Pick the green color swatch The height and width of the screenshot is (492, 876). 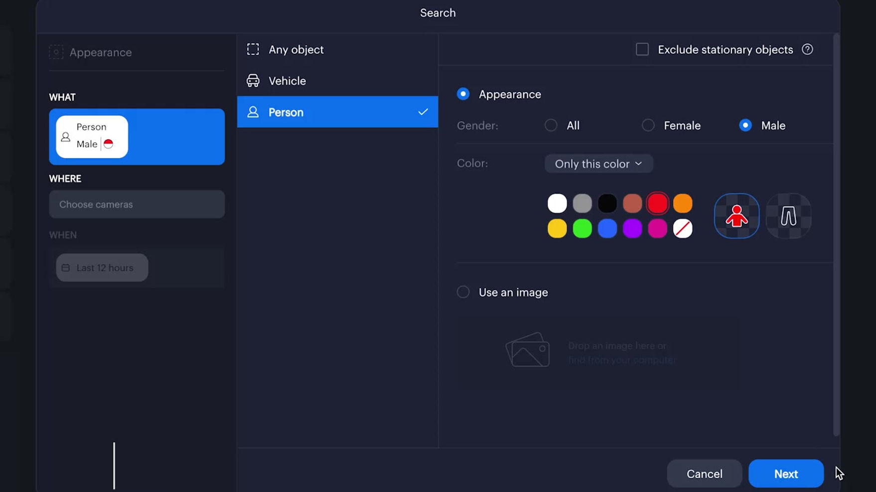click(582, 229)
